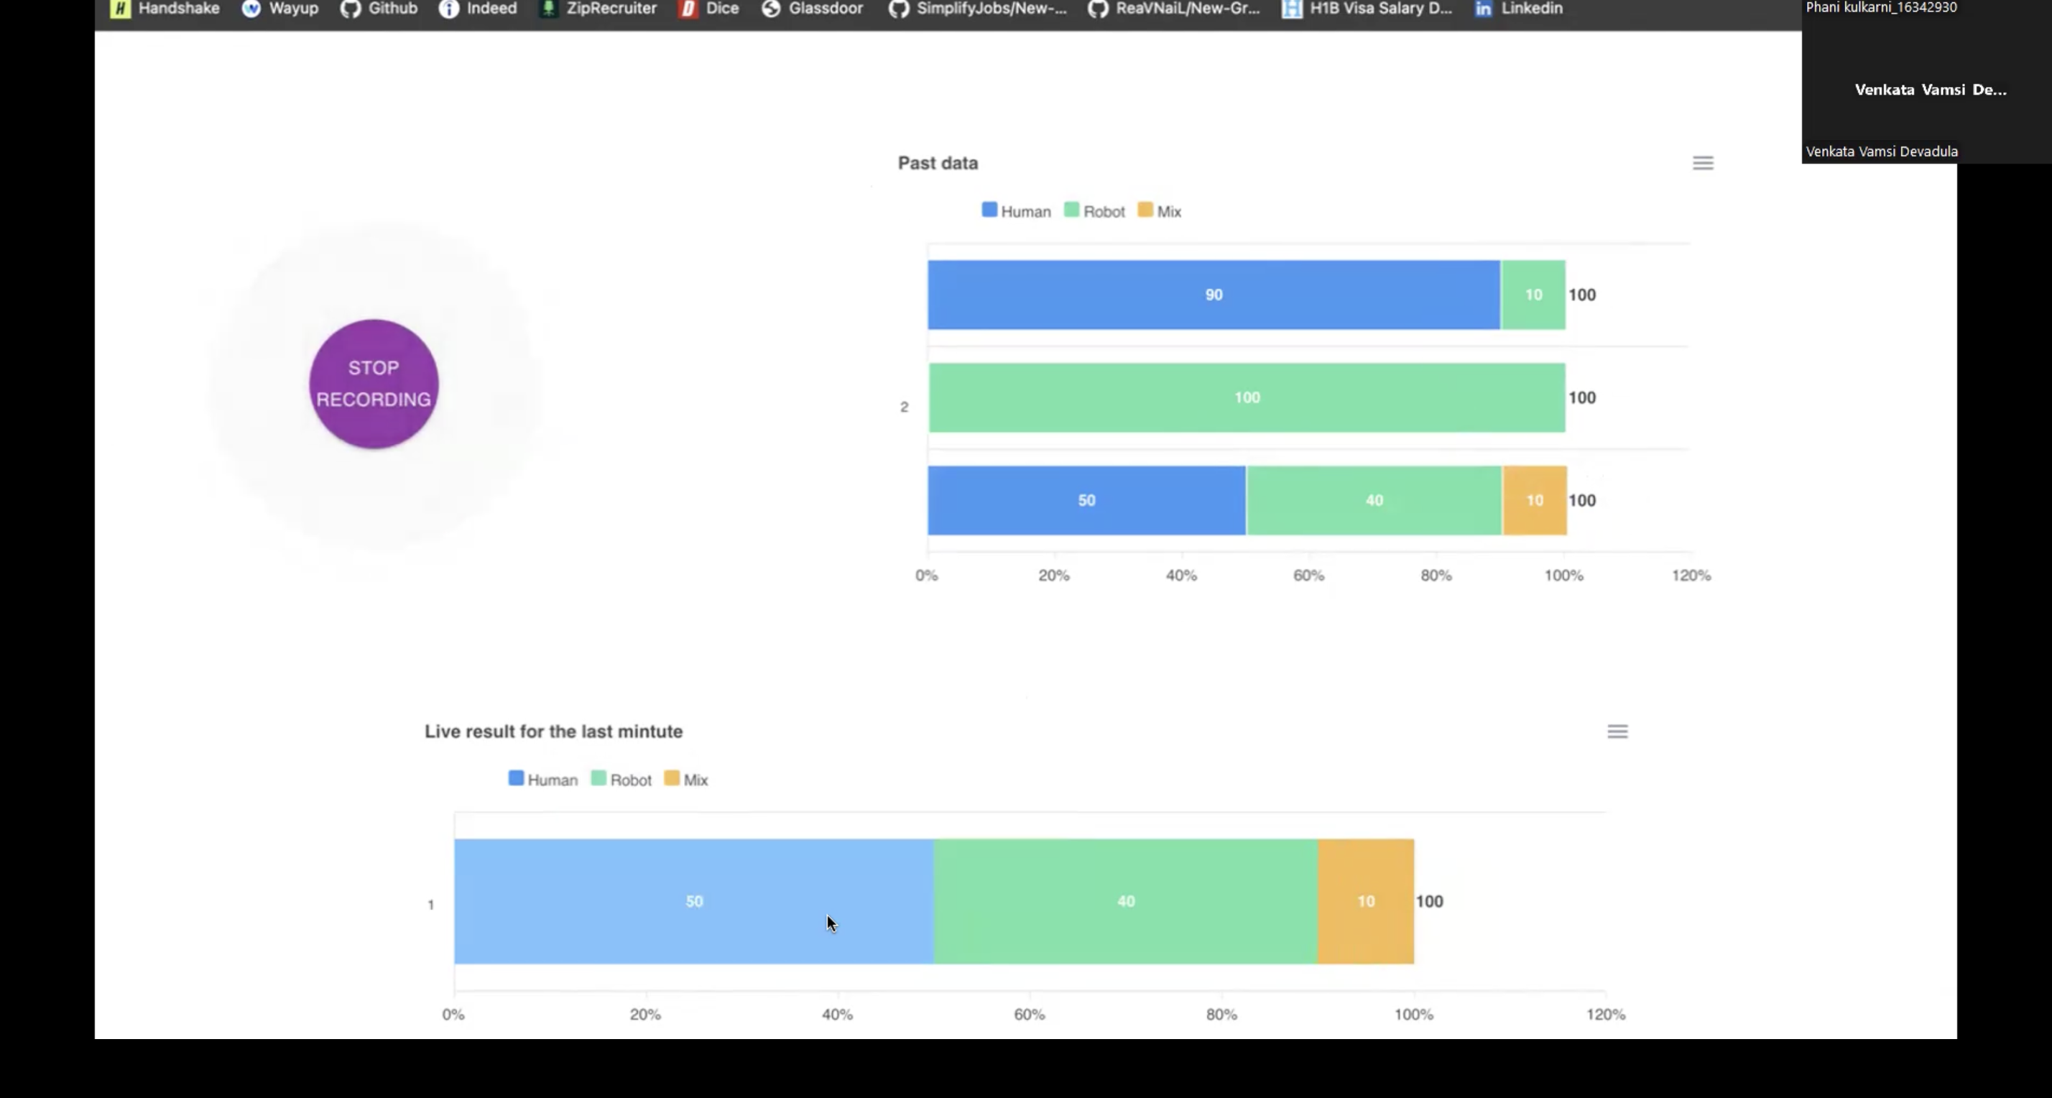Image resolution: width=2052 pixels, height=1098 pixels.
Task: Open Past data chart hamburger menu
Action: tap(1702, 163)
